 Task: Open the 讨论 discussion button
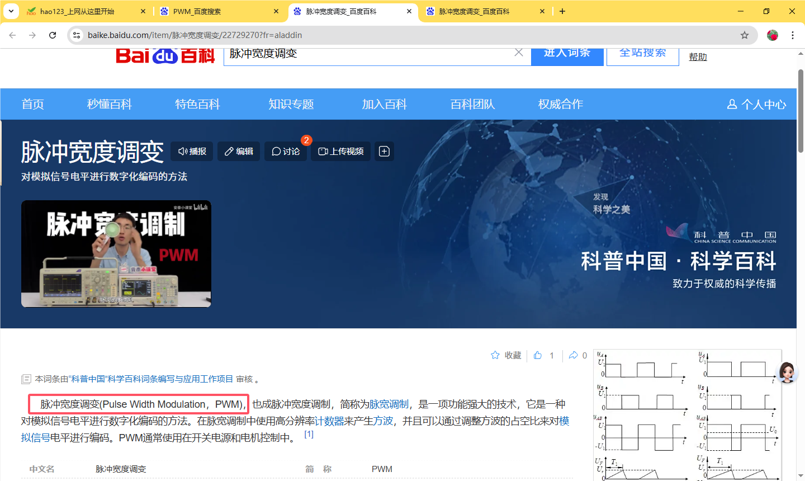click(x=286, y=152)
